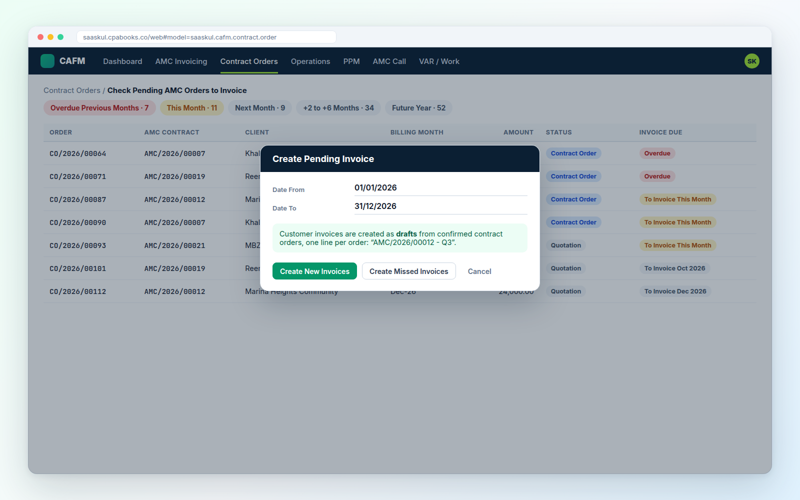Screen dimensions: 800x500
Task: Click To Invoice Dec 2026 badge
Action: point(675,291)
